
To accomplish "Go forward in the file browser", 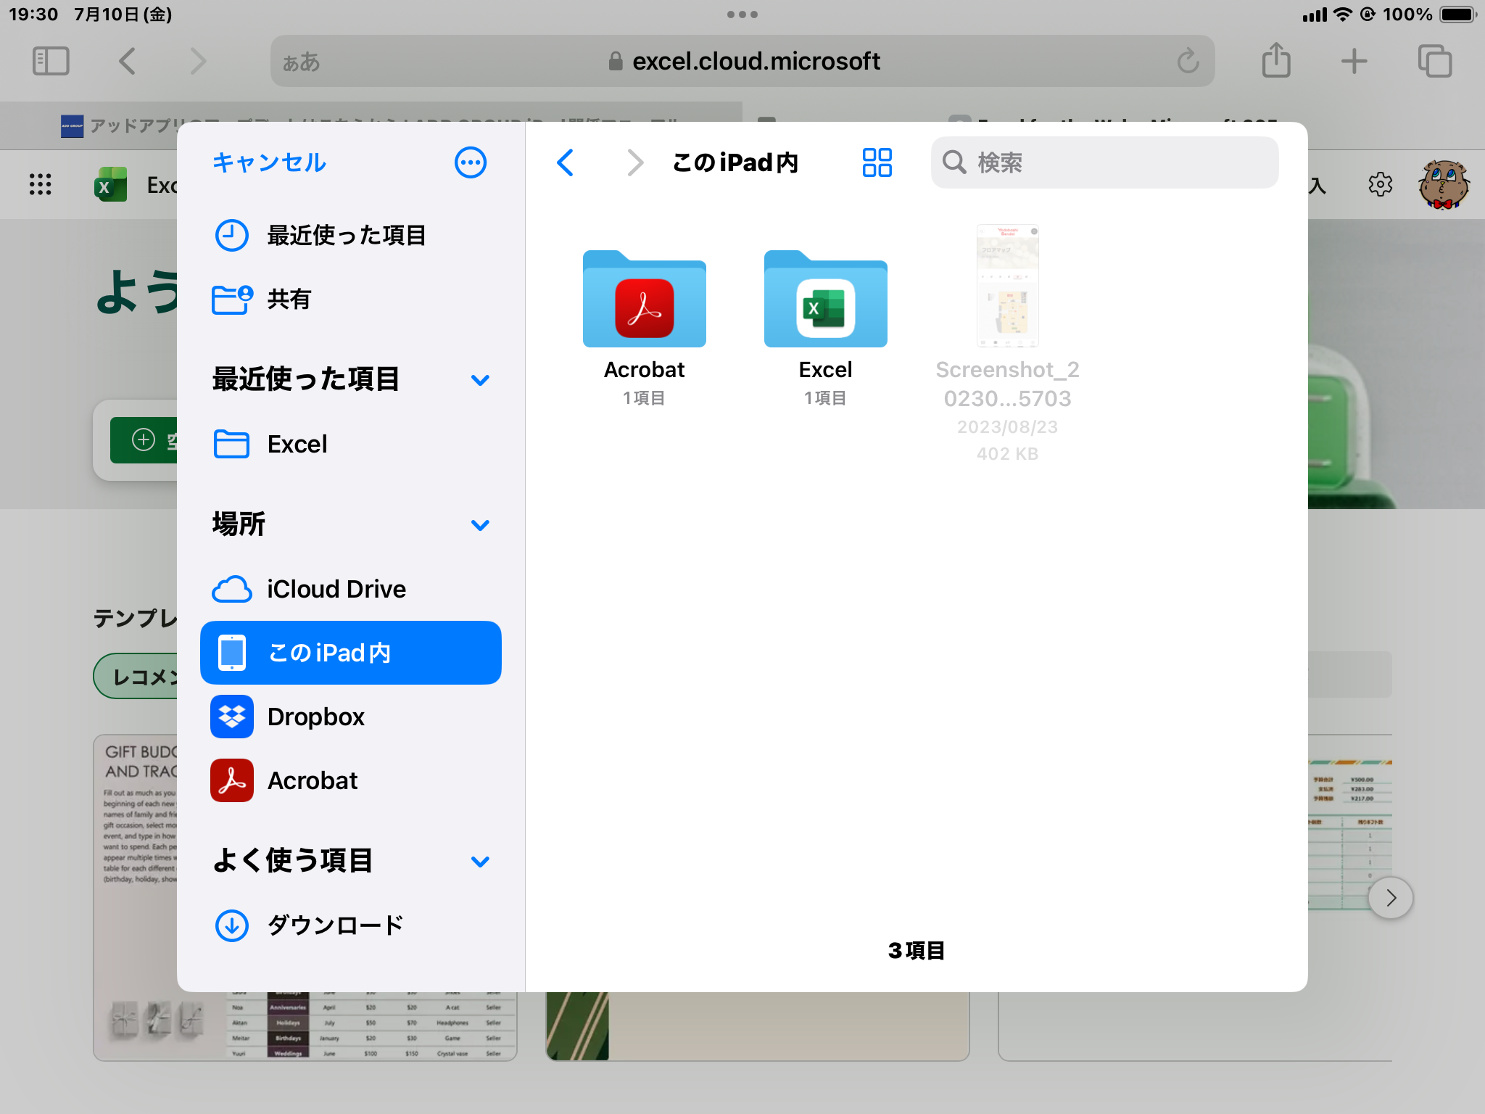I will click(x=634, y=162).
